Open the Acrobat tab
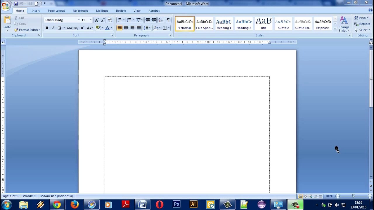Image resolution: width=374 pixels, height=210 pixels. (154, 11)
